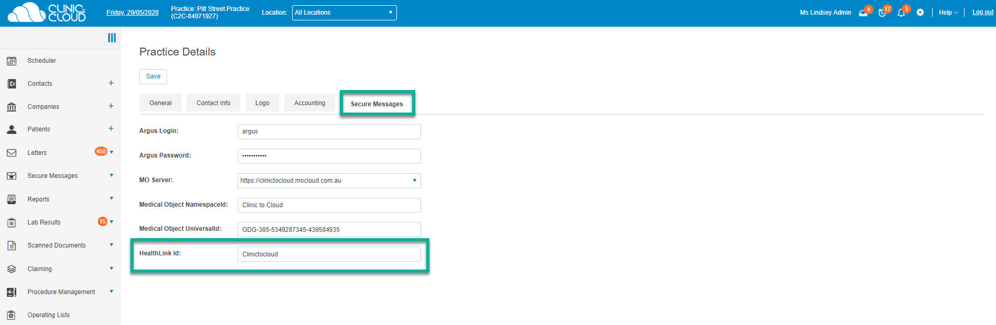The image size is (996, 325).
Task: Add a new contact with the plus icon
Action: pos(111,83)
